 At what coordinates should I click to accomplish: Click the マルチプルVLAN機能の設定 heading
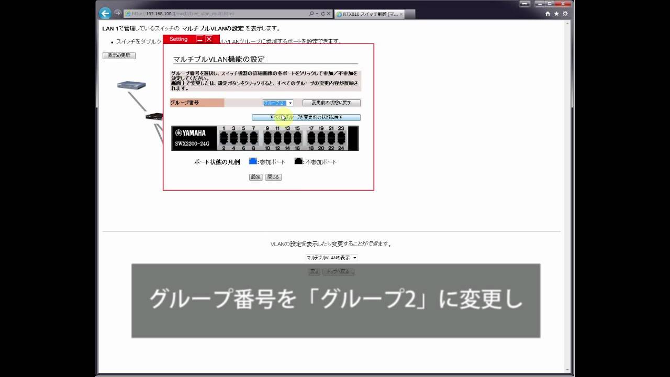(x=219, y=59)
